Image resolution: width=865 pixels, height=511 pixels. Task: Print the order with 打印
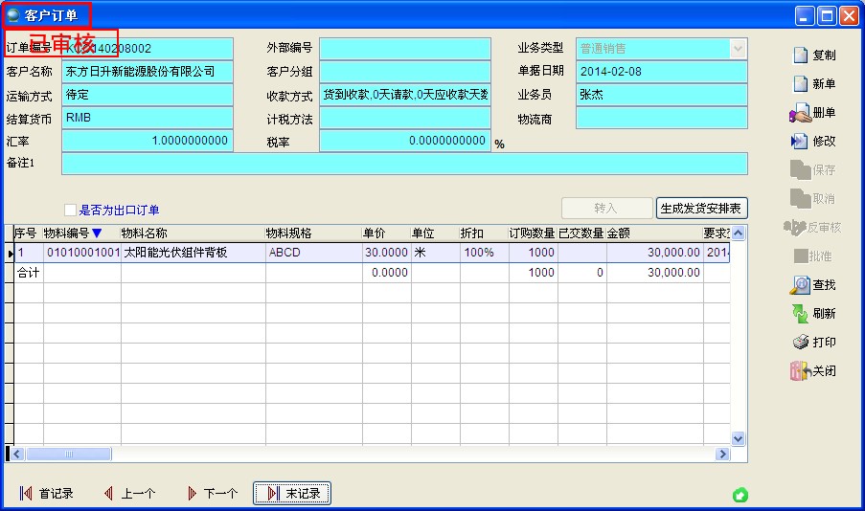(x=814, y=342)
